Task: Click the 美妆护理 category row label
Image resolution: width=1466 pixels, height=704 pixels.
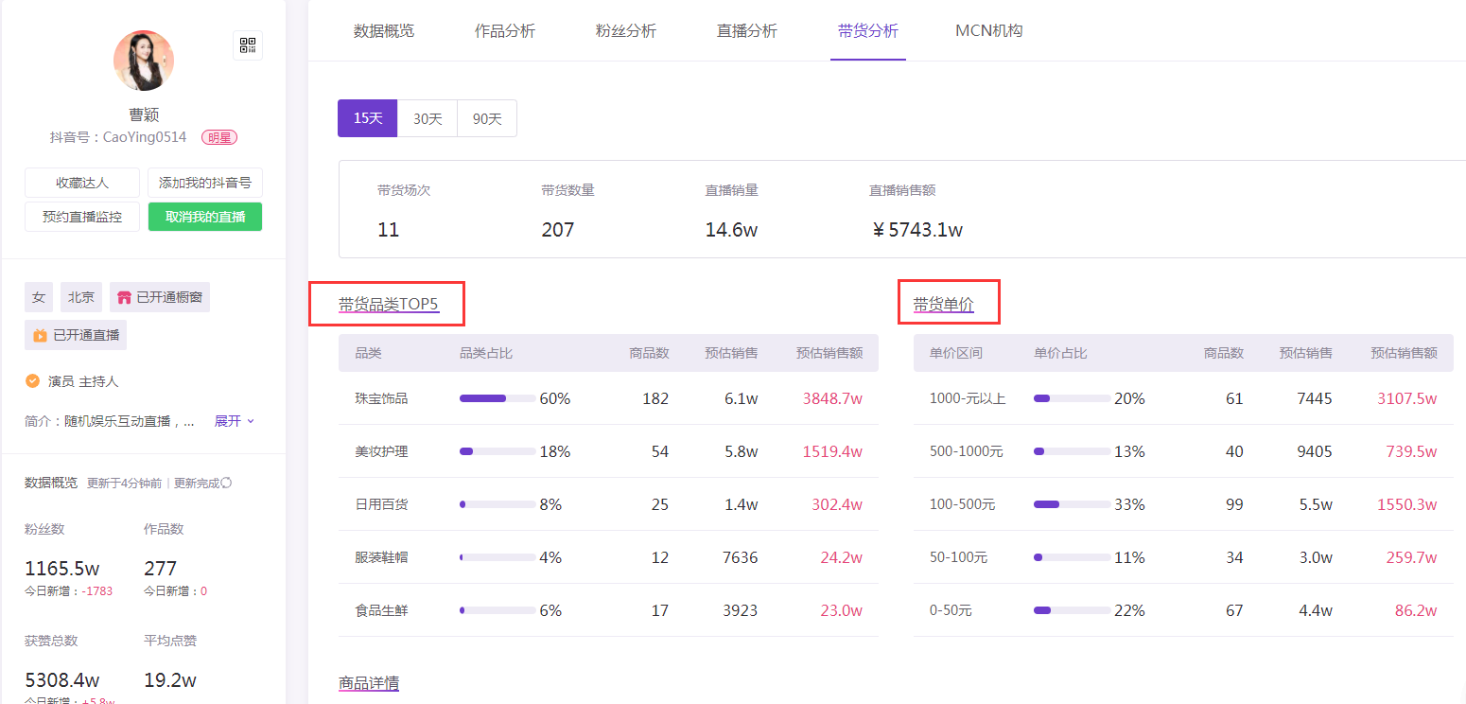Action: pos(381,451)
